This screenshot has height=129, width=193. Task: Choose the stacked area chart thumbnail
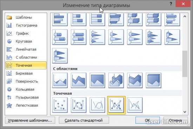pos(79,80)
